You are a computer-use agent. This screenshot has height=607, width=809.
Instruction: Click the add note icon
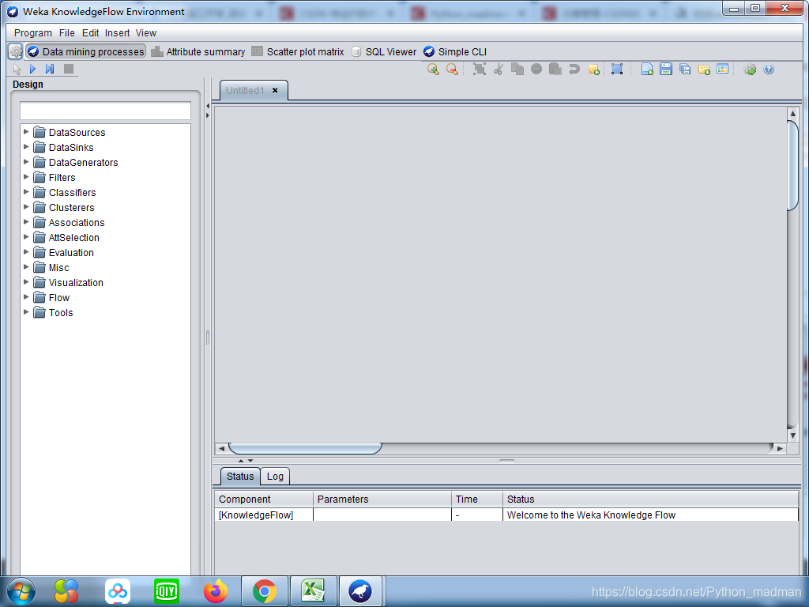[x=594, y=70]
